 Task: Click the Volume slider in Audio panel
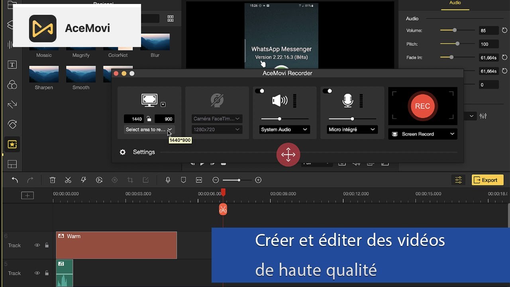pyautogui.click(x=457, y=30)
